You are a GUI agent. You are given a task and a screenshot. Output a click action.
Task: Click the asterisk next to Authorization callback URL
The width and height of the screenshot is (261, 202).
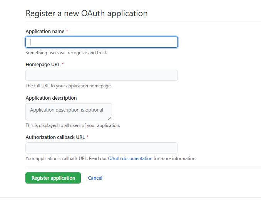click(x=87, y=137)
